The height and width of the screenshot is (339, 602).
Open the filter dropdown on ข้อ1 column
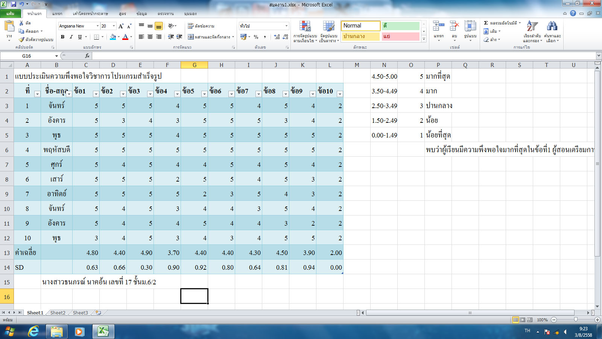coord(96,95)
